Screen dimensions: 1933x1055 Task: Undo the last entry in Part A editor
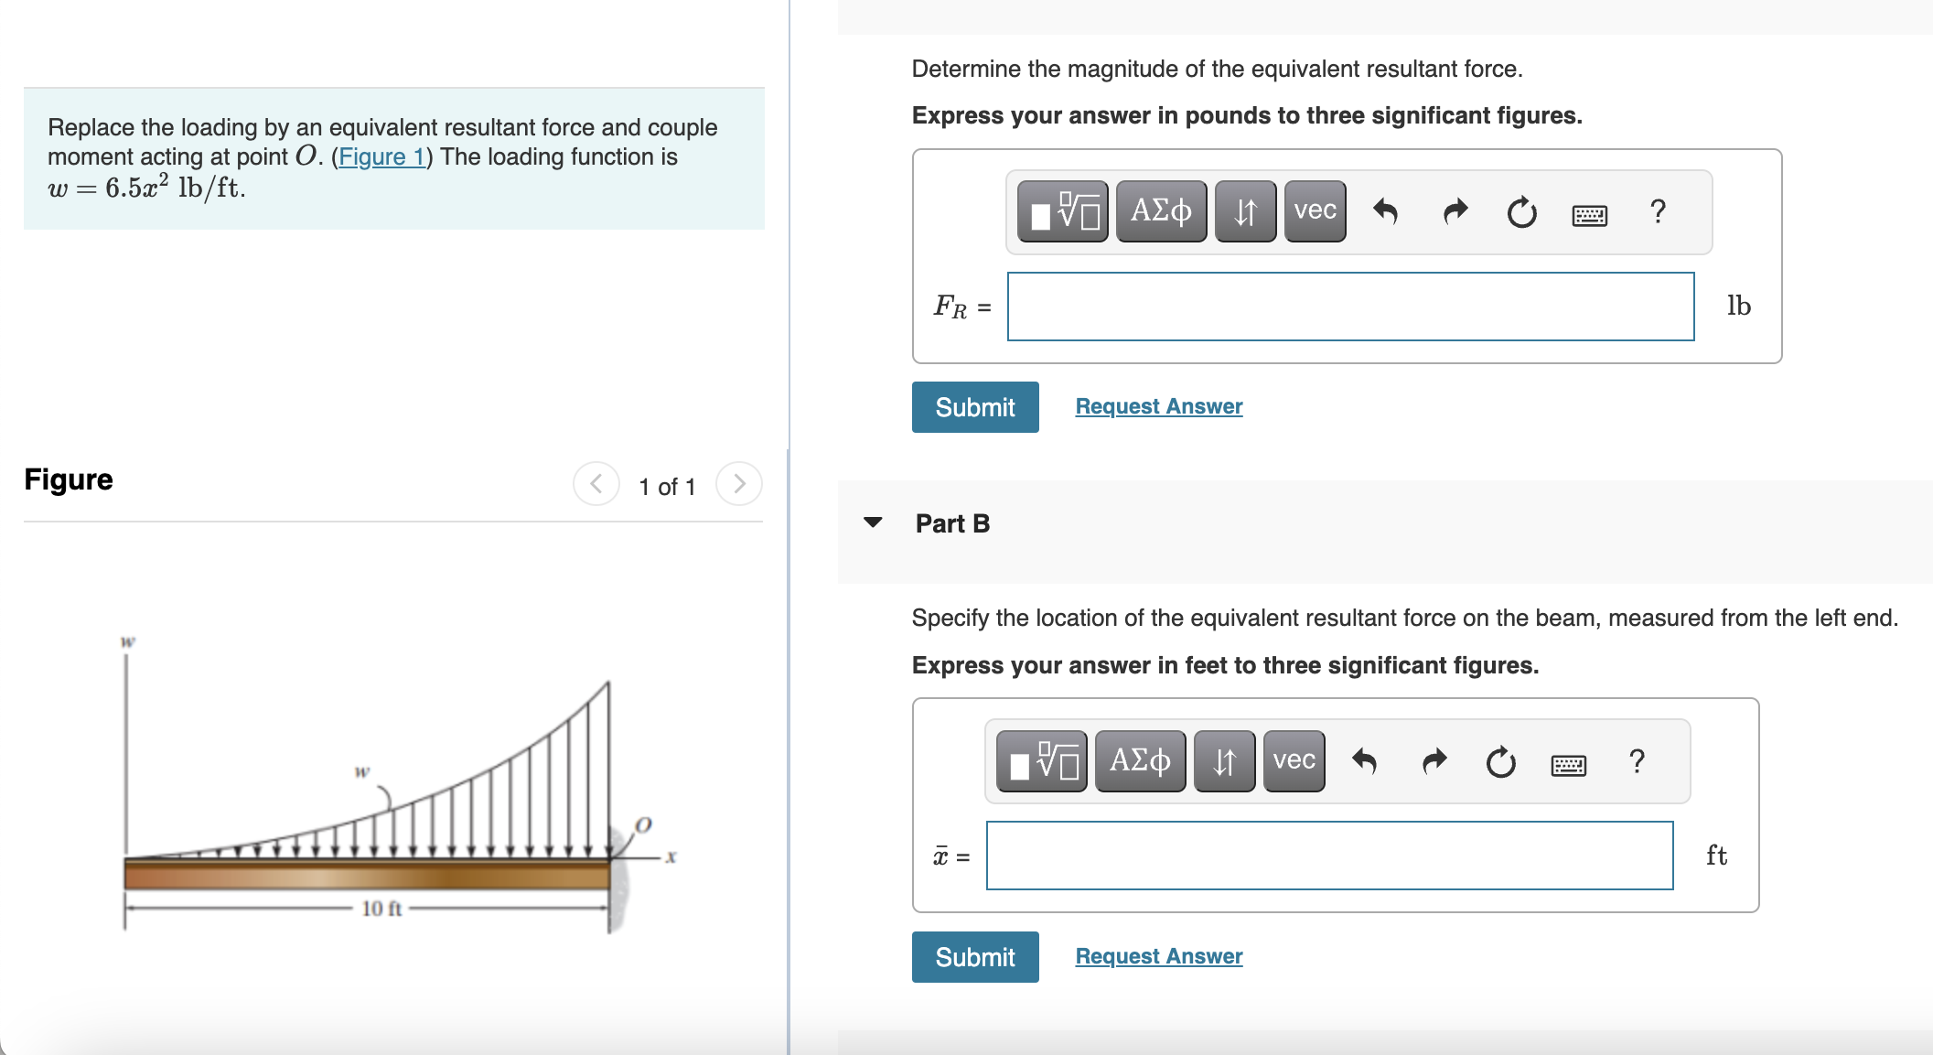(1386, 210)
